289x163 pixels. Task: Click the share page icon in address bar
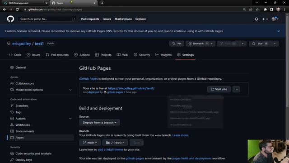click(251, 10)
